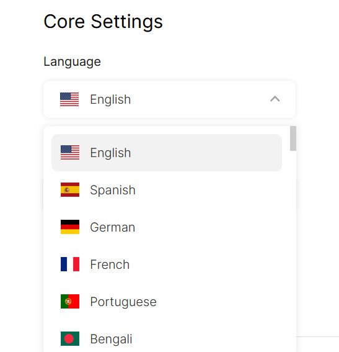
Task: Click the Spain flag icon
Action: (70, 190)
